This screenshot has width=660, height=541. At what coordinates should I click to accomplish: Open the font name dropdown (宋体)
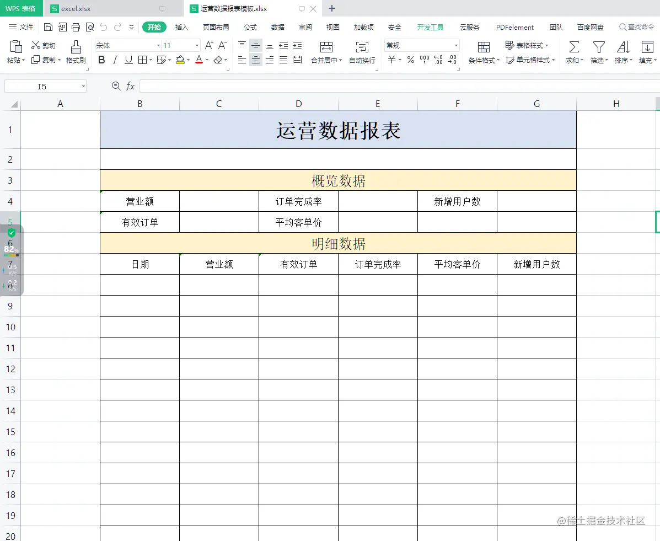tap(158, 45)
